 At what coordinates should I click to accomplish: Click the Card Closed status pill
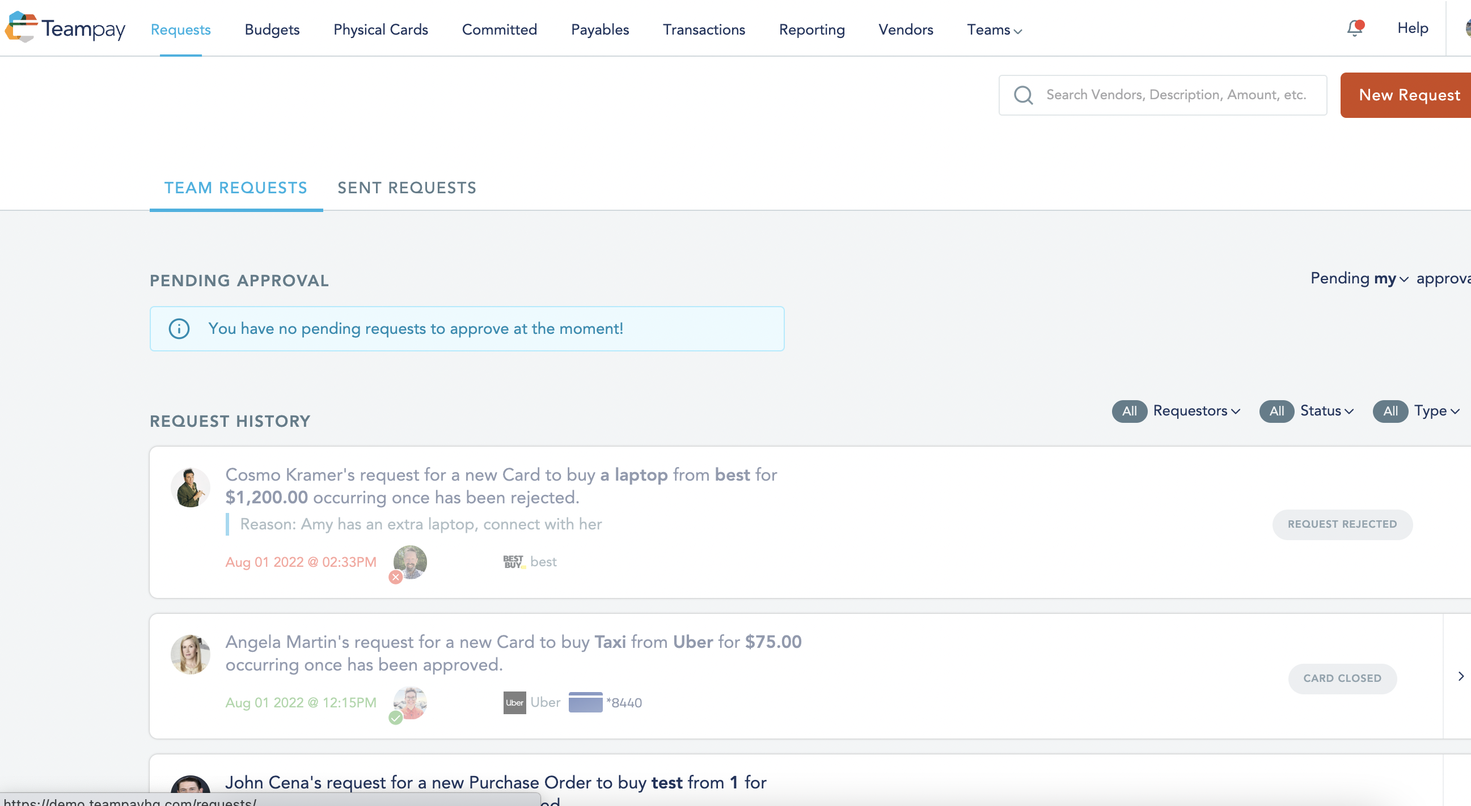(1342, 678)
